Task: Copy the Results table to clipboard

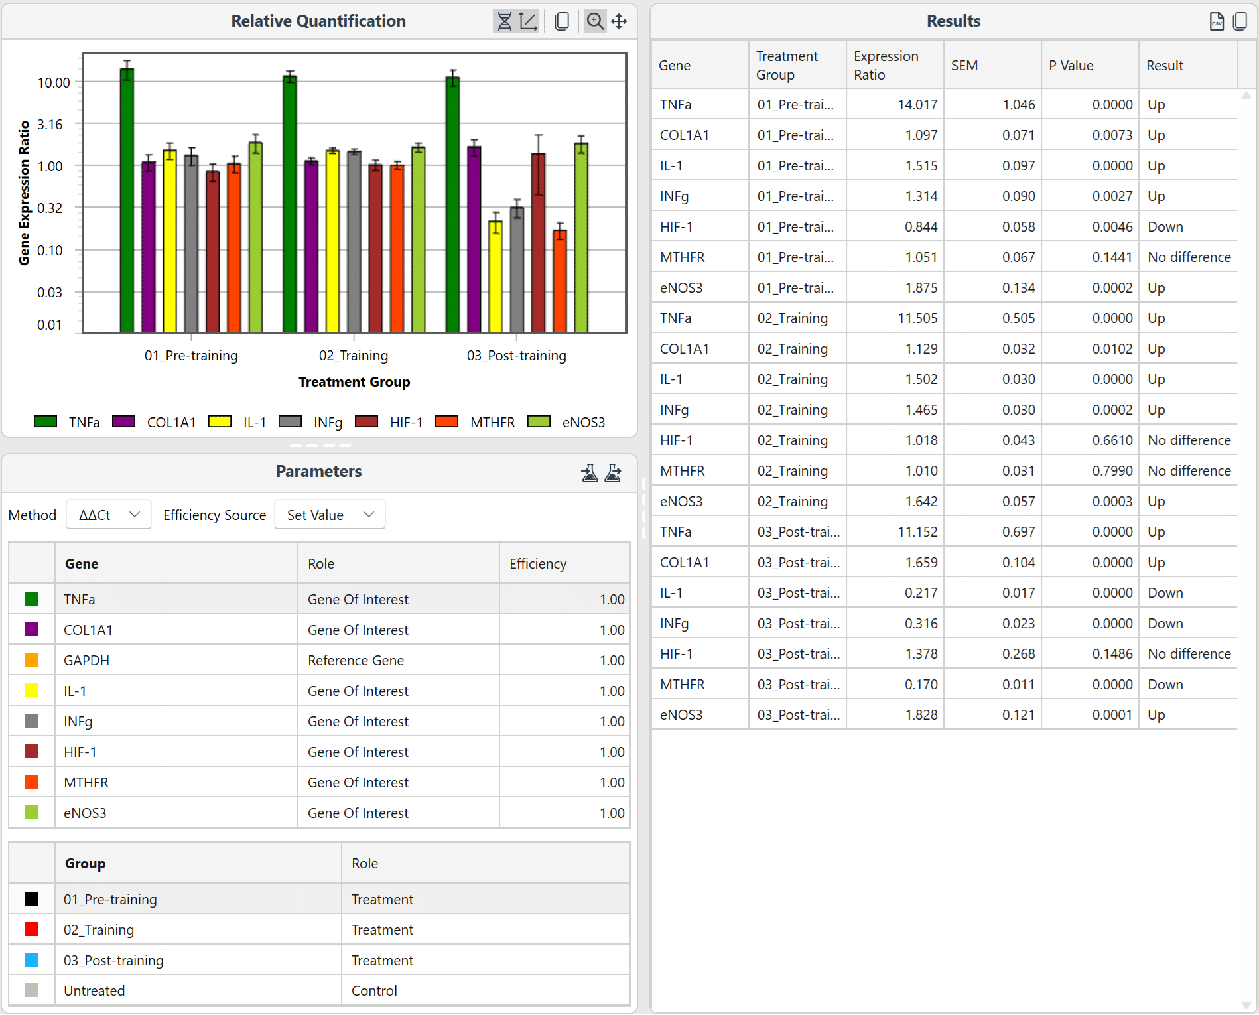Action: pos(1239,21)
